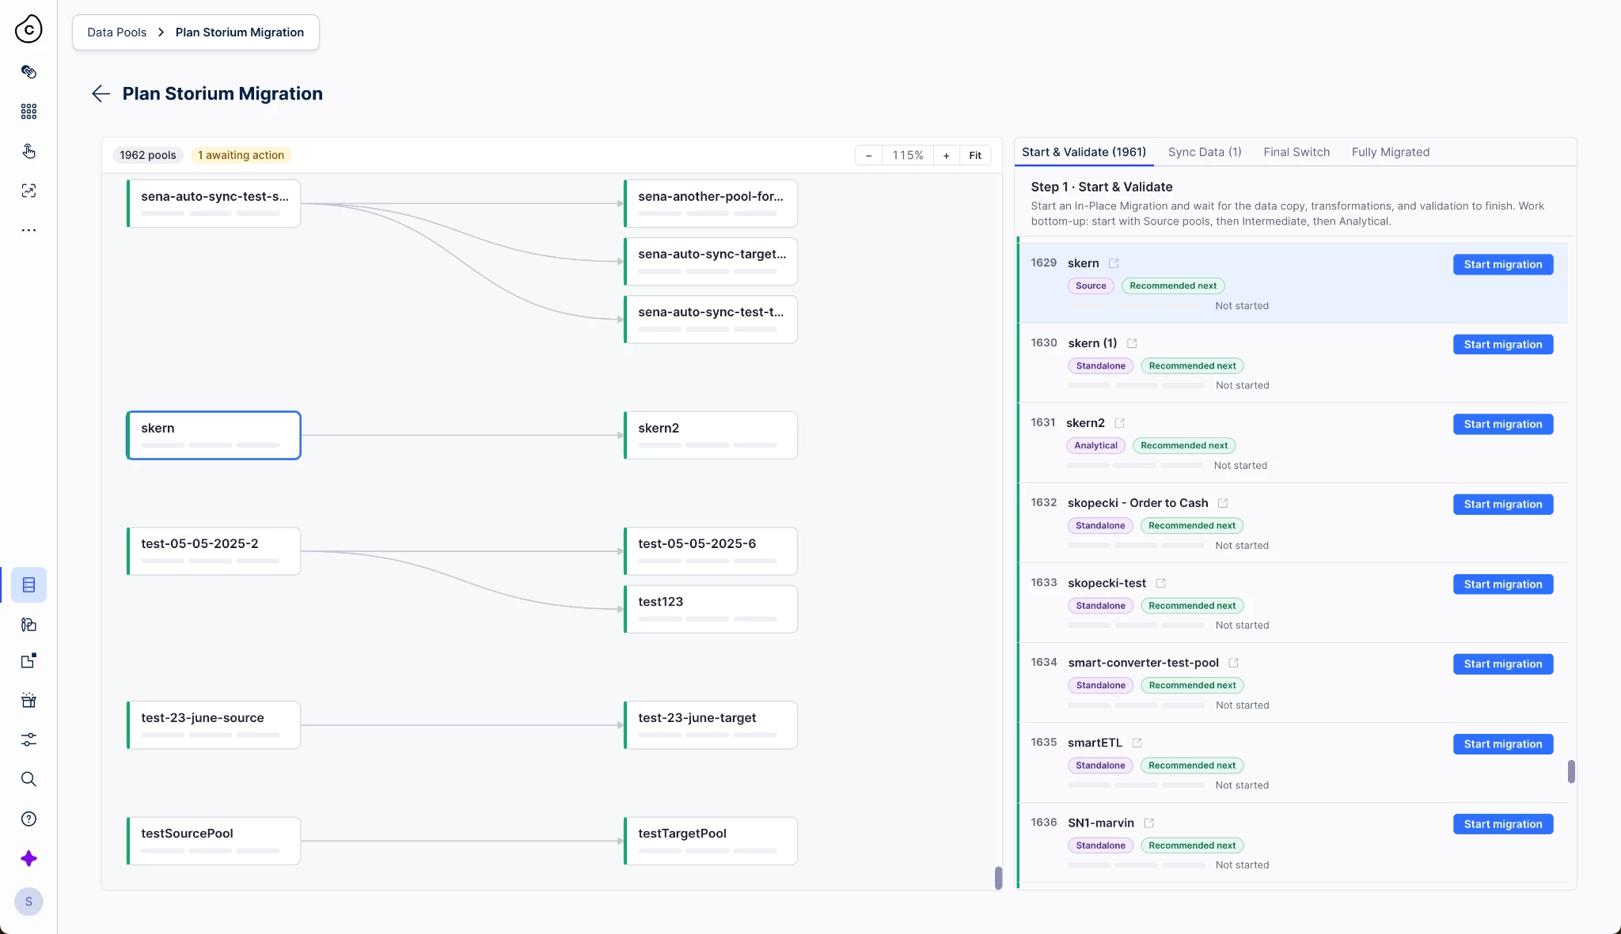1621x934 pixels.
Task: Select the sena-auto-sync-target... node
Action: coord(711,261)
